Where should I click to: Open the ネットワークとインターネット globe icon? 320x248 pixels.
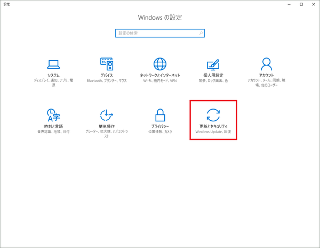coord(160,64)
